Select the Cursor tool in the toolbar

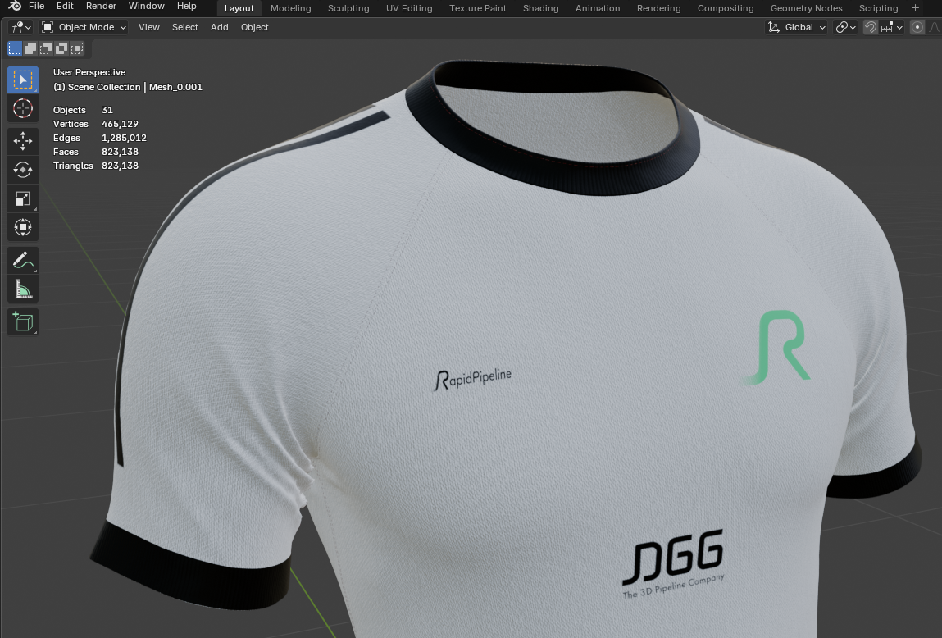(x=22, y=108)
